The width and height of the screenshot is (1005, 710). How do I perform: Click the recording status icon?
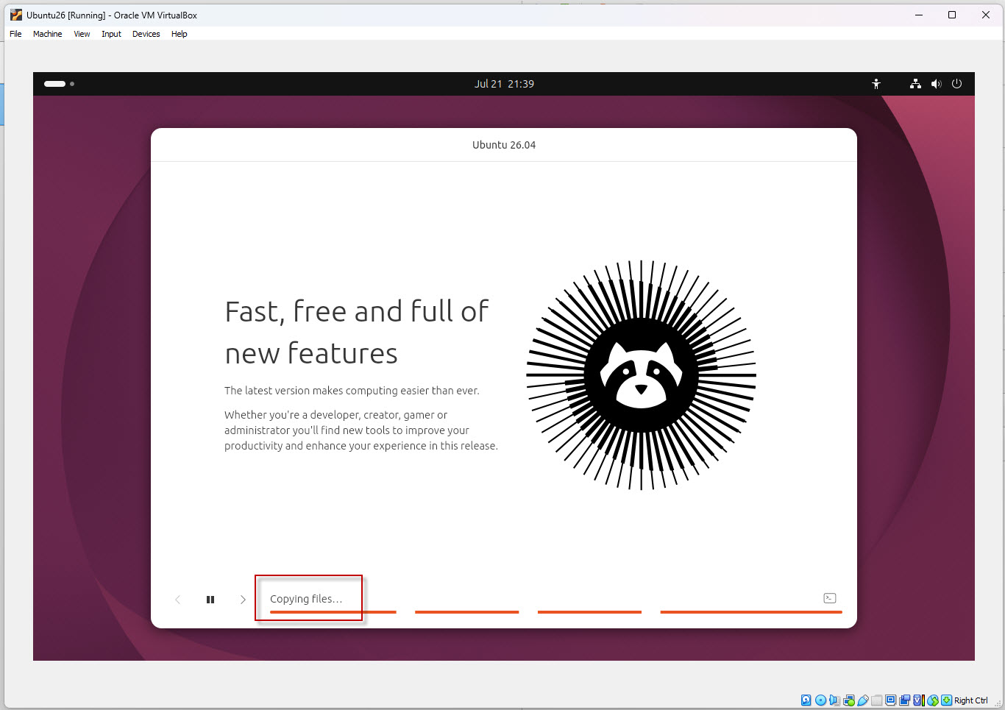pos(905,700)
